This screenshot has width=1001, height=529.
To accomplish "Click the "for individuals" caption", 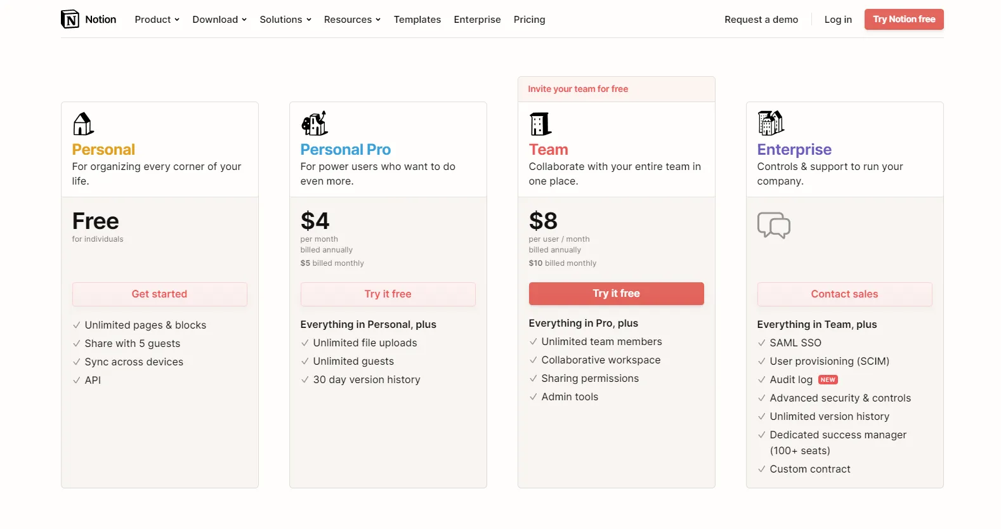I will click(98, 239).
